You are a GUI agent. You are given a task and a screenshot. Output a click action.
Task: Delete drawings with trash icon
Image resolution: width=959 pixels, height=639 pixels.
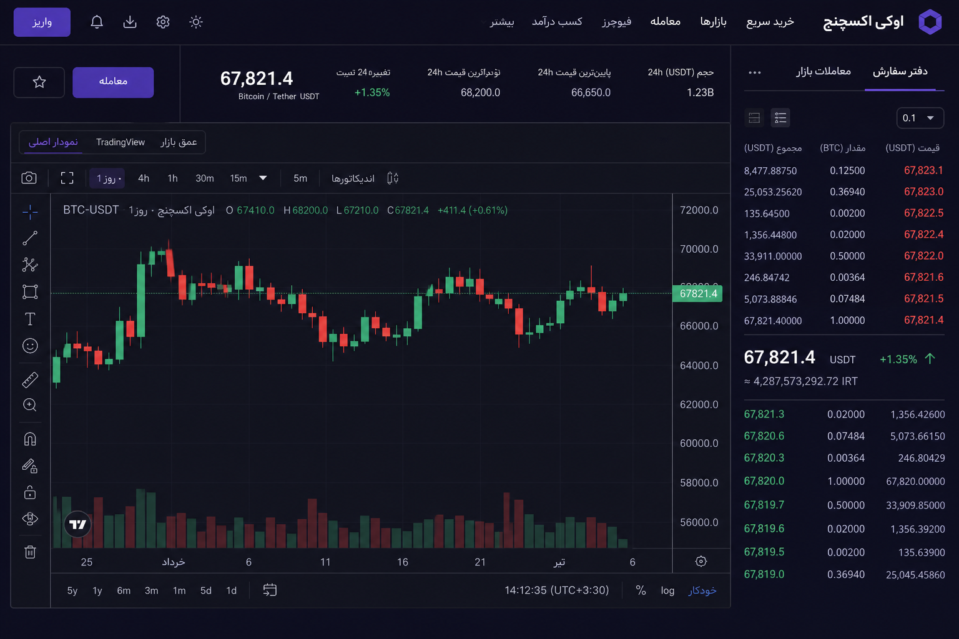coord(30,552)
